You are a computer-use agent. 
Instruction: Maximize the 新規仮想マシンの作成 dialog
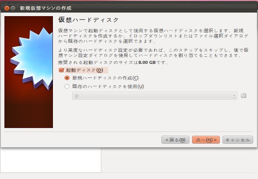click(x=13, y=8)
